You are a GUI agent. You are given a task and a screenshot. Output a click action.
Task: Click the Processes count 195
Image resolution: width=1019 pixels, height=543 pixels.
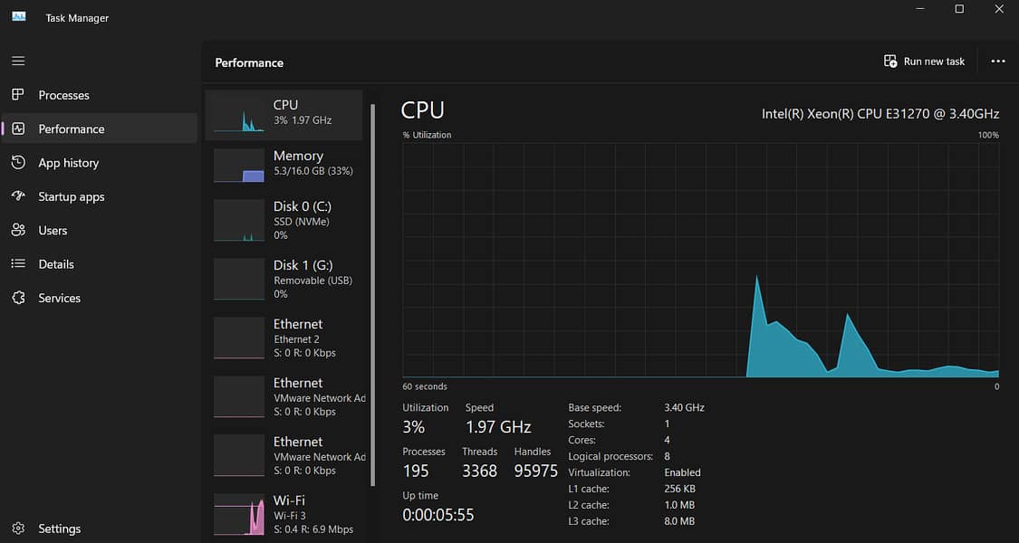416,471
